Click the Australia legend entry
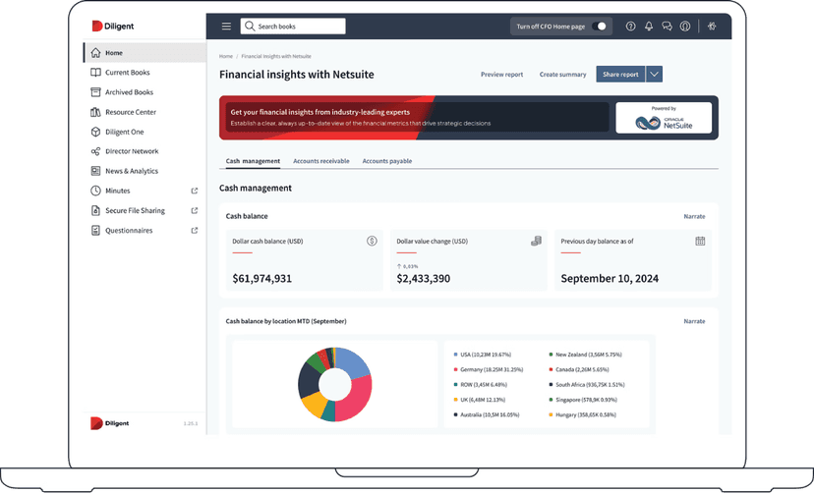Viewport: 814px width, 493px height. [487, 414]
